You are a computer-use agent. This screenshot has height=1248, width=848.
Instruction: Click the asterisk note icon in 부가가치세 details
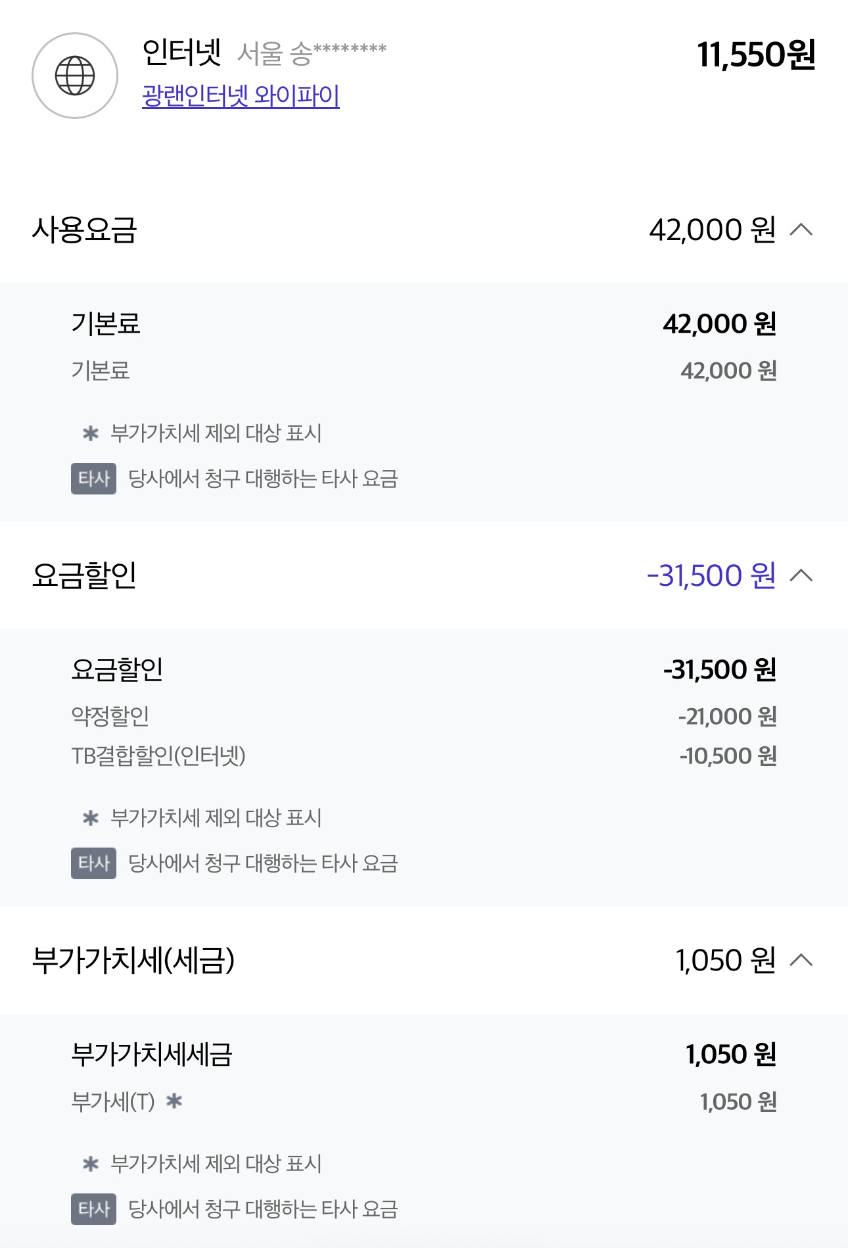[91, 1164]
